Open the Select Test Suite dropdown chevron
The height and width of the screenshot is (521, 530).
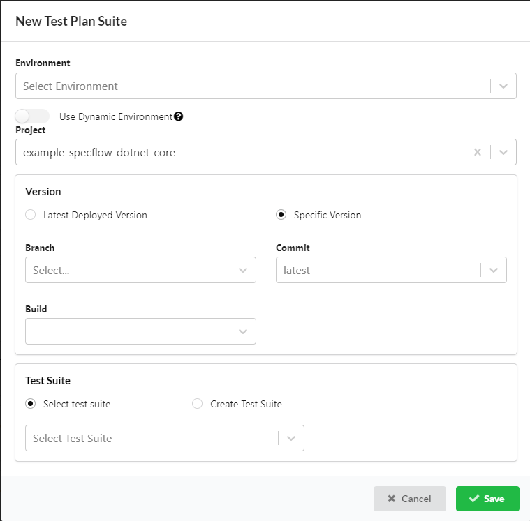pos(291,438)
